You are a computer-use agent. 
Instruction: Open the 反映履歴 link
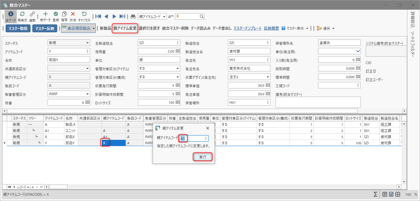coord(272,28)
